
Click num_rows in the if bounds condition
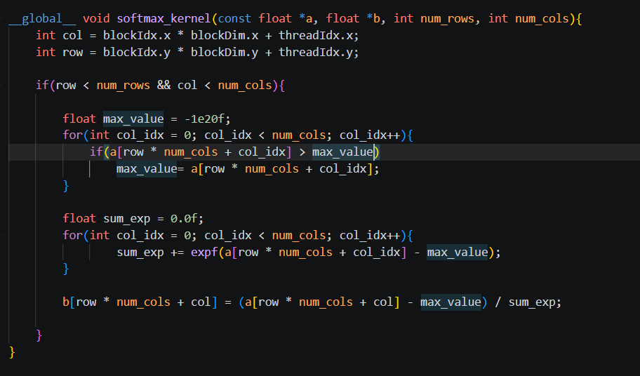point(124,86)
